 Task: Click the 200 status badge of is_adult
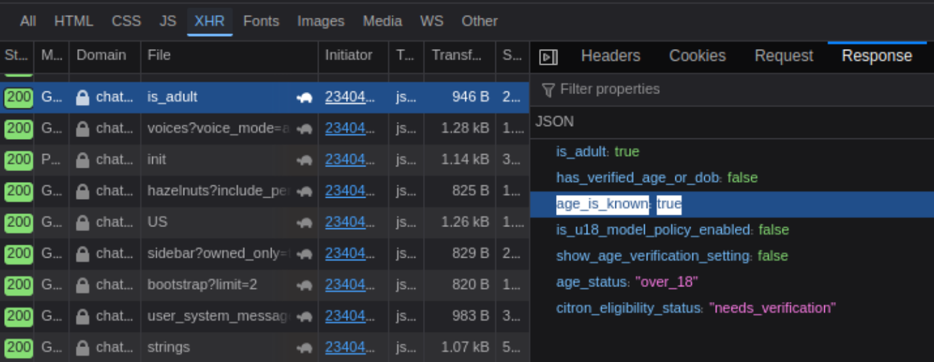point(18,97)
